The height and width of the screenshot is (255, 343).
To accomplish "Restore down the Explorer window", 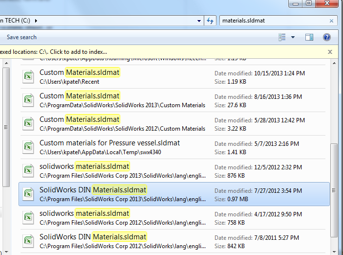I will [309, 3].
